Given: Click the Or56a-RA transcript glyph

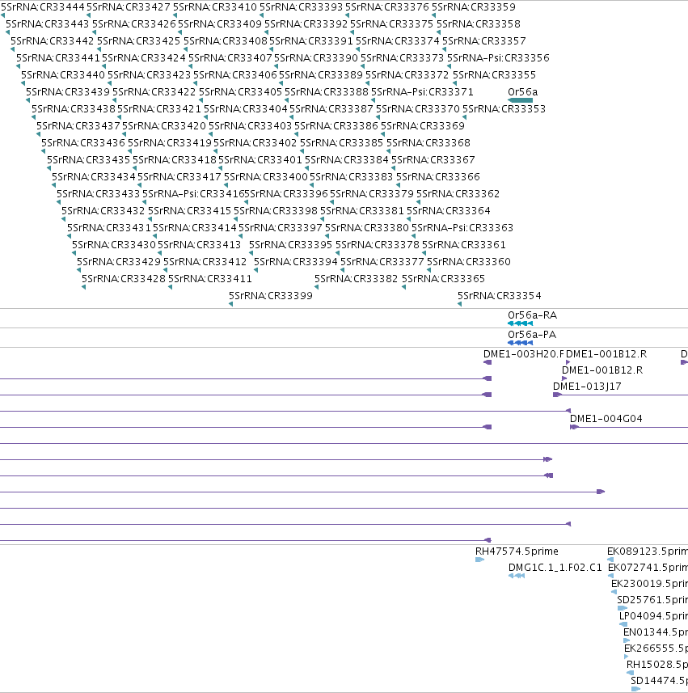Looking at the screenshot, I should pyautogui.click(x=521, y=323).
